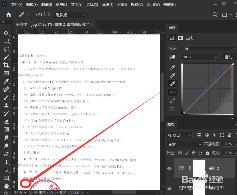
Task: Pick the black point eyedropper in Curves
Action: [173, 67]
